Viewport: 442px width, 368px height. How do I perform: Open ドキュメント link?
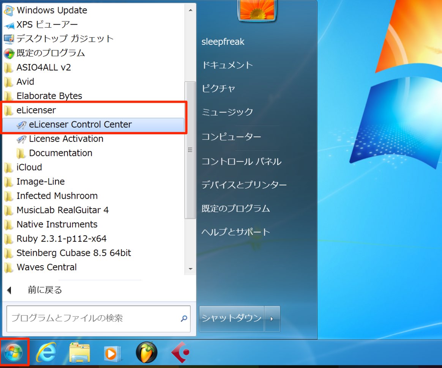(x=227, y=65)
